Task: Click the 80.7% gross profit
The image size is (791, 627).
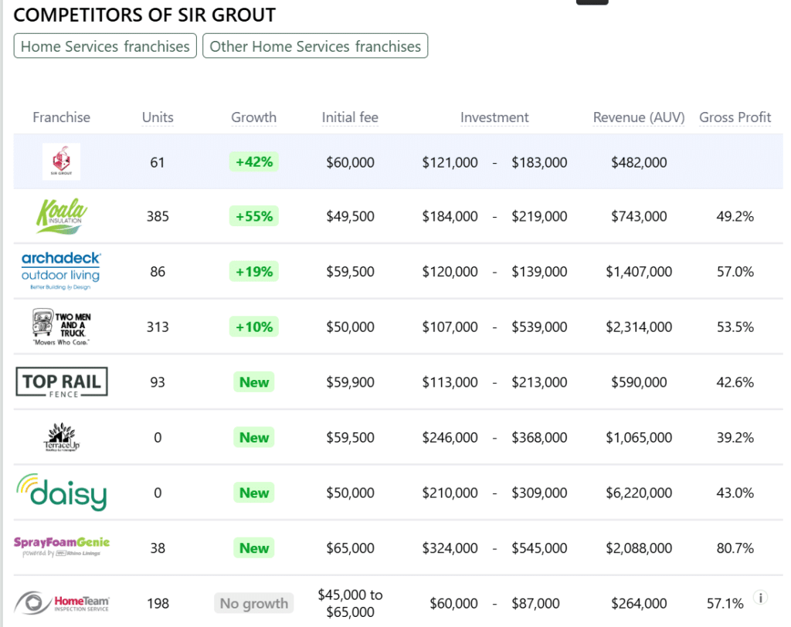Action: click(x=735, y=547)
